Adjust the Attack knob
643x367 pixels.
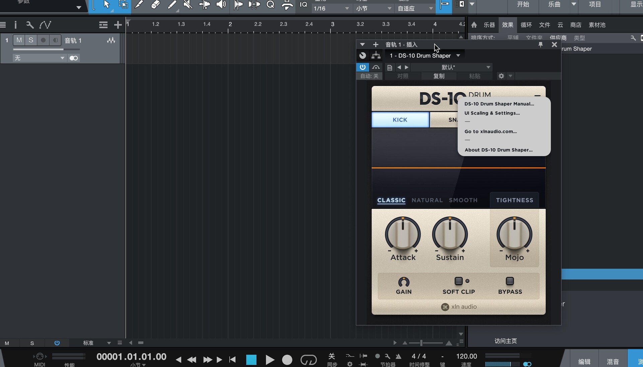coord(403,234)
